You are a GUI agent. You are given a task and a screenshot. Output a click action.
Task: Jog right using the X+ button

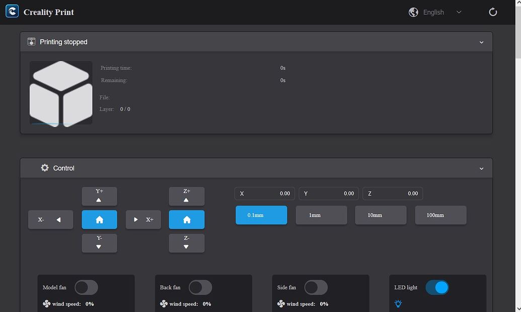[143, 220]
